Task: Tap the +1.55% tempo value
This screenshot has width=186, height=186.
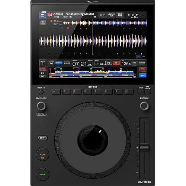Action: (100, 64)
